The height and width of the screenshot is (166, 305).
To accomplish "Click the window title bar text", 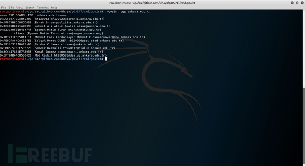I will (x=152, y=3).
